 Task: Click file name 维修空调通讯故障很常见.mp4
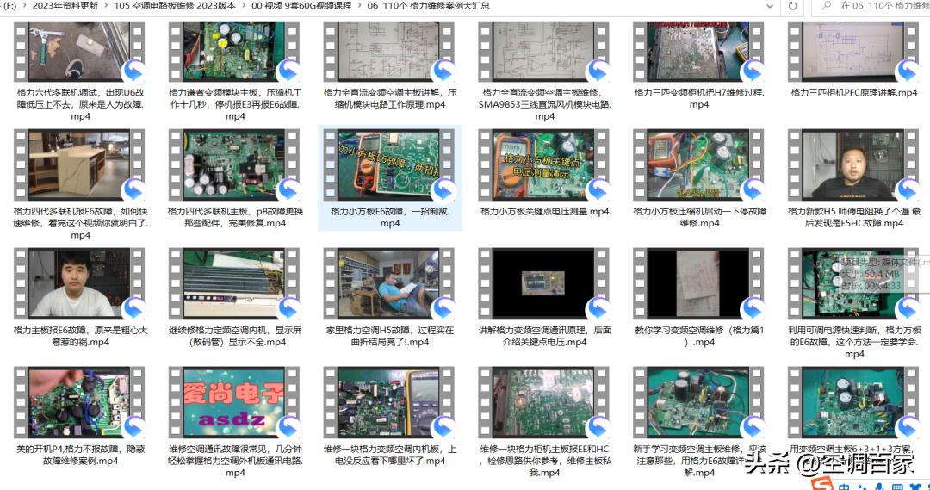pyautogui.click(x=235, y=461)
